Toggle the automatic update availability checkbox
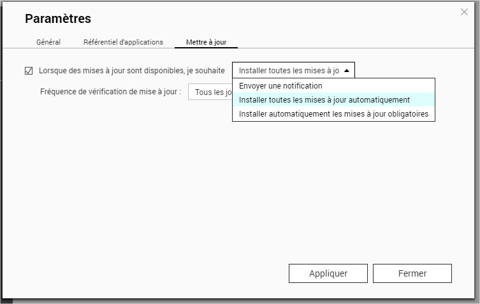Image resolution: width=480 pixels, height=304 pixels. click(x=29, y=70)
